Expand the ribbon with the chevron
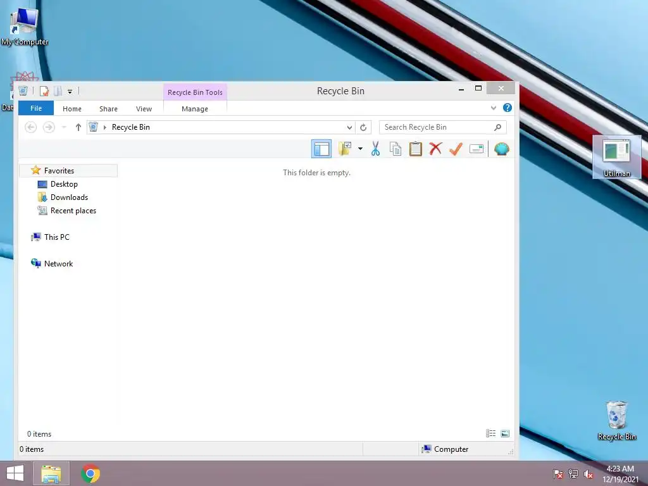The height and width of the screenshot is (486, 648). pos(493,108)
